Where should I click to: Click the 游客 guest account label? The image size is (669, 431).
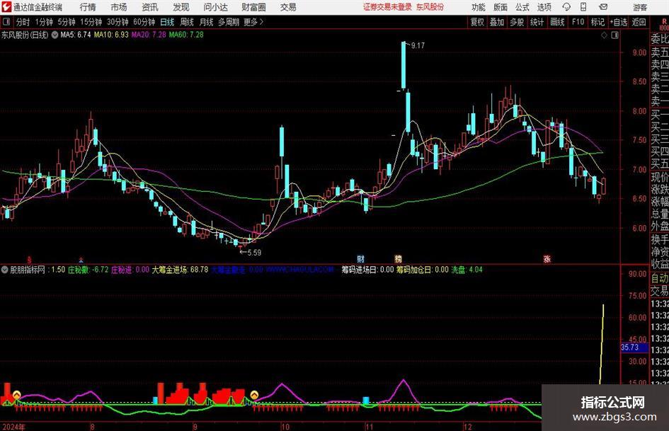pyautogui.click(x=639, y=7)
